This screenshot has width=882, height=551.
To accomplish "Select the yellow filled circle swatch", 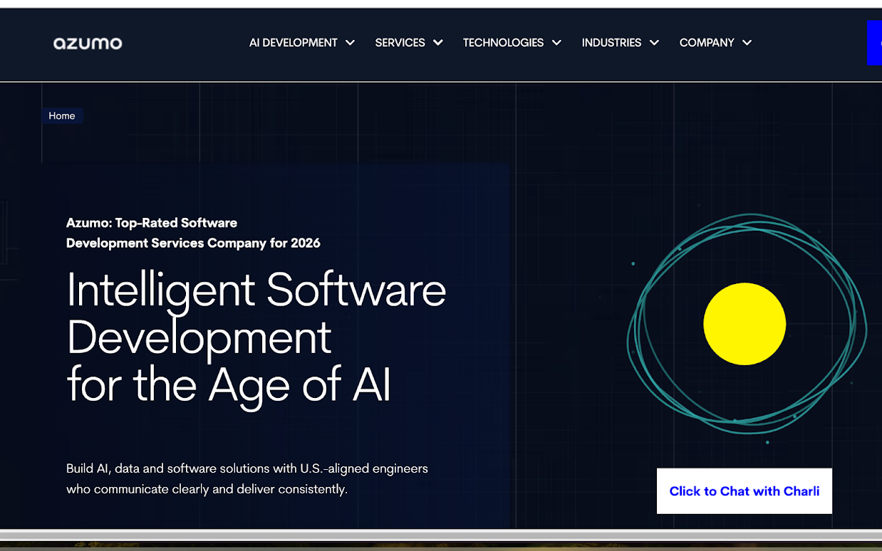I will tap(744, 323).
